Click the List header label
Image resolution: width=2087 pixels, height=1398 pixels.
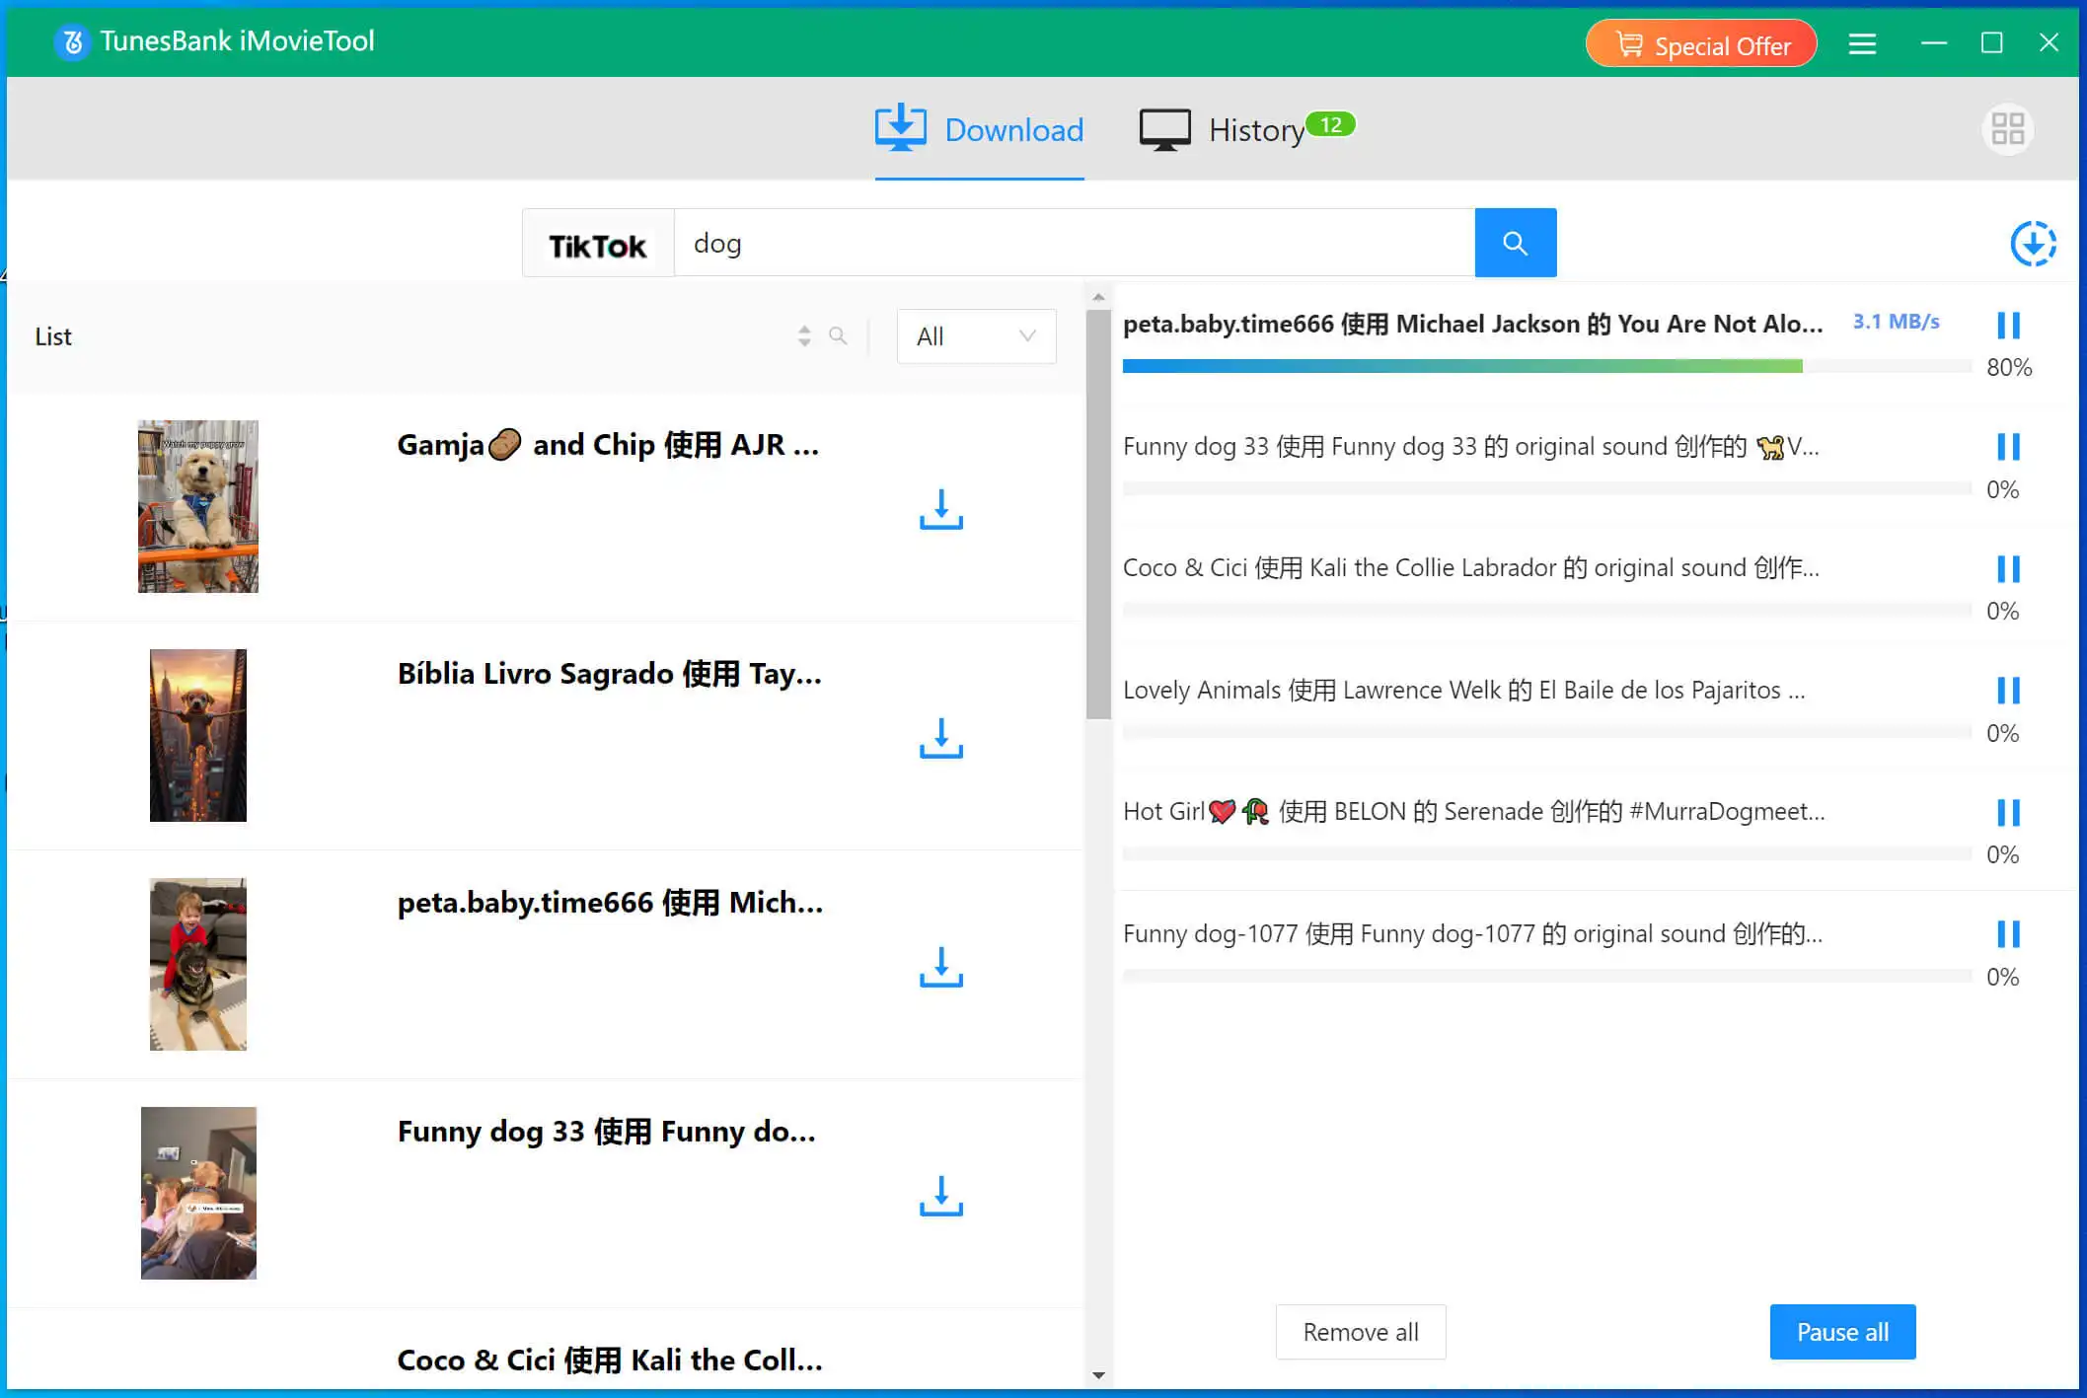tap(53, 336)
